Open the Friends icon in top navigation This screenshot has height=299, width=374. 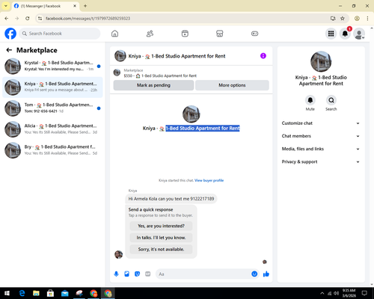click(150, 34)
